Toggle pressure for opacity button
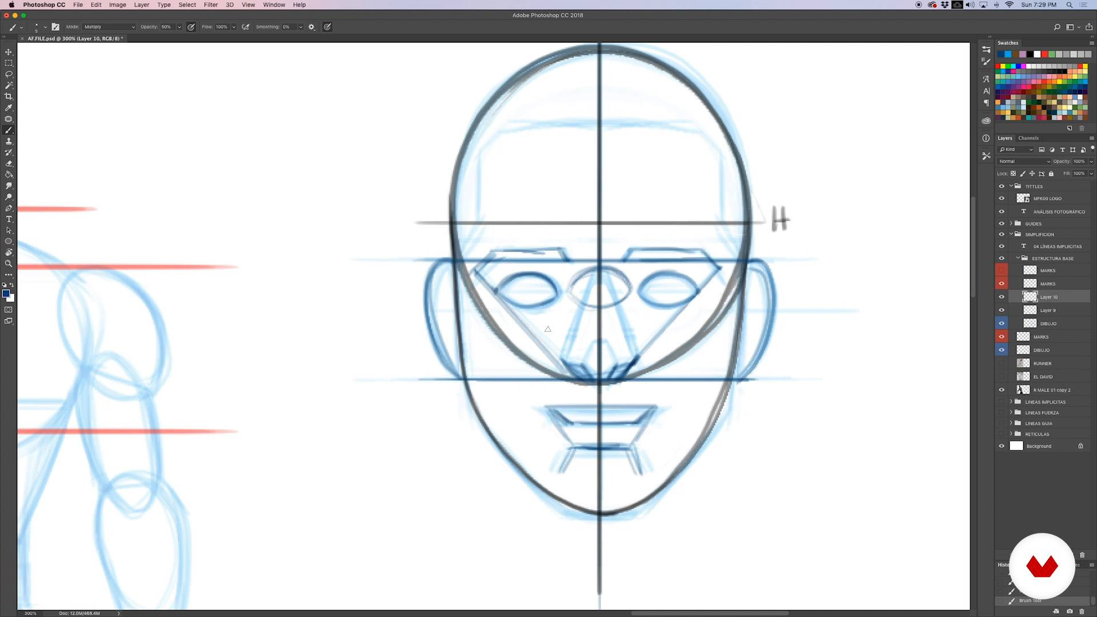Viewport: 1097px width, 617px height. click(x=191, y=27)
